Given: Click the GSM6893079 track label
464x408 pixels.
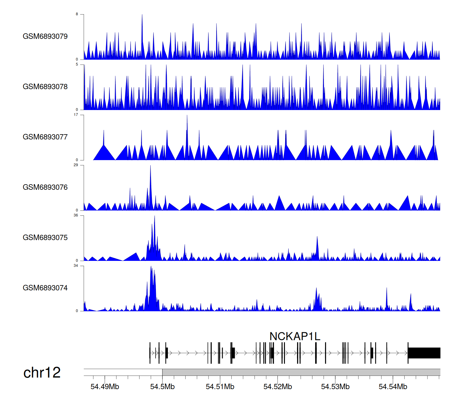Looking at the screenshot, I should pos(45,36).
